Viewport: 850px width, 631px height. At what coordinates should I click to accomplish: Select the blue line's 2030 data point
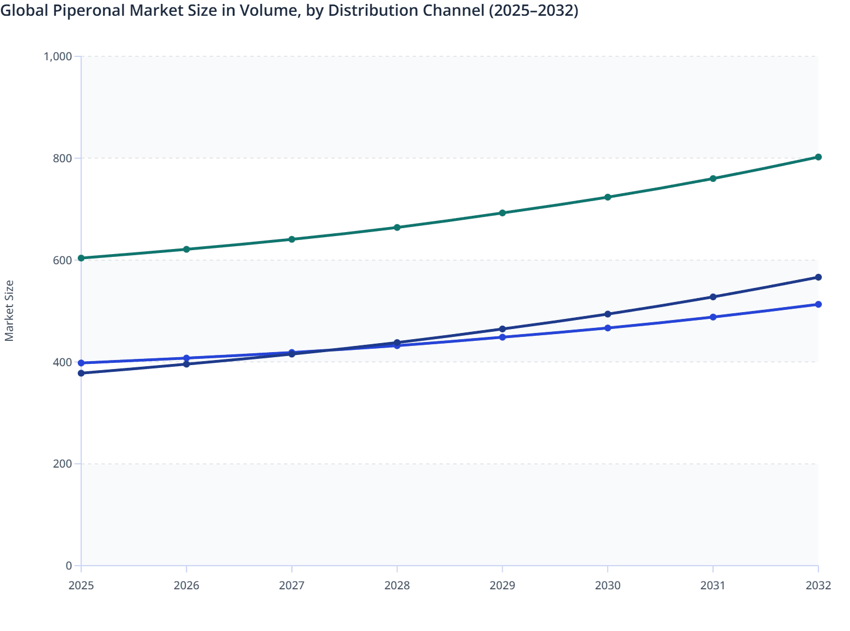coord(607,327)
